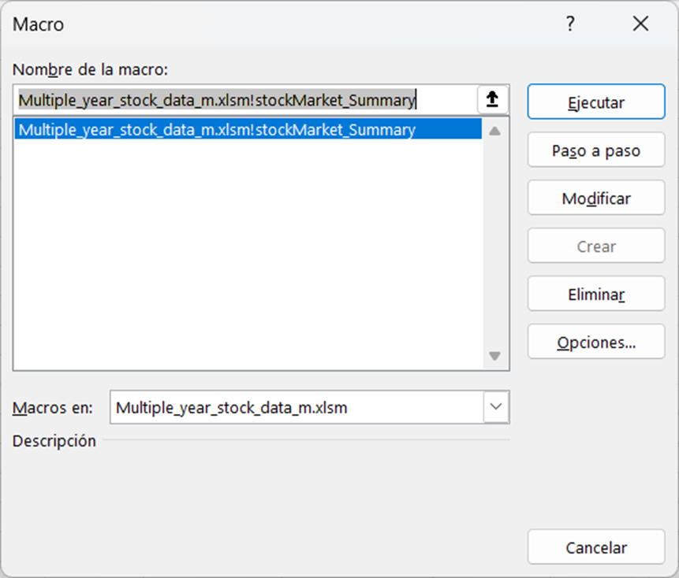Step through the macro using Paso a paso

tap(595, 150)
